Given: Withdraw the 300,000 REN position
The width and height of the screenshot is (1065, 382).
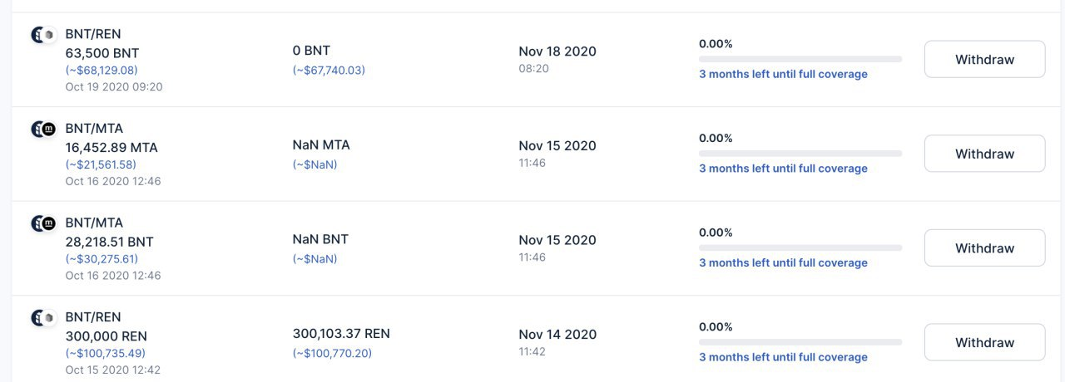Looking at the screenshot, I should [984, 342].
